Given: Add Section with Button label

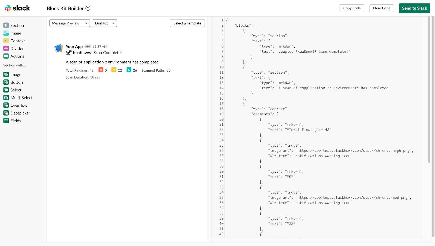Looking at the screenshot, I should (x=17, y=82).
